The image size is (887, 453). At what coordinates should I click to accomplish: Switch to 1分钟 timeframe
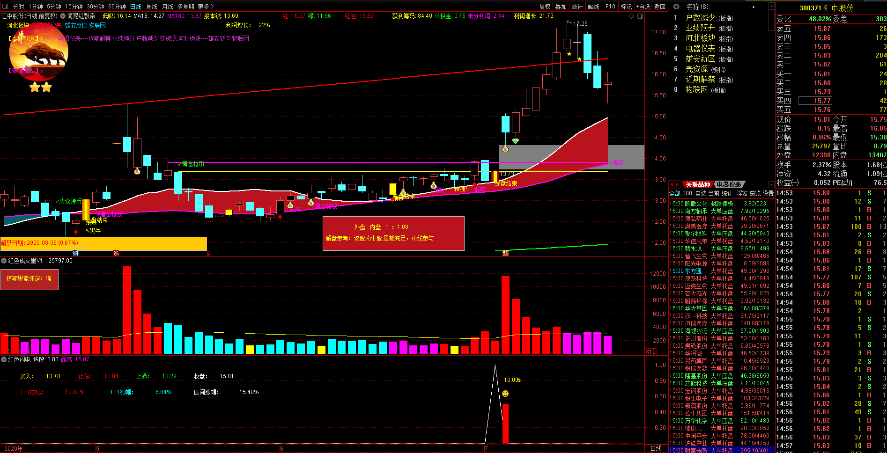(36, 7)
